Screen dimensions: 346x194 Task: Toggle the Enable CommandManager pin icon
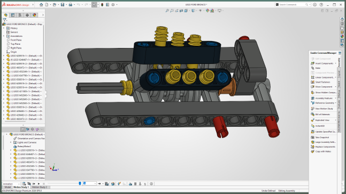click(340, 53)
